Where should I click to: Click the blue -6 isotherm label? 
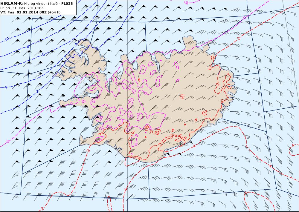coord(43,54)
